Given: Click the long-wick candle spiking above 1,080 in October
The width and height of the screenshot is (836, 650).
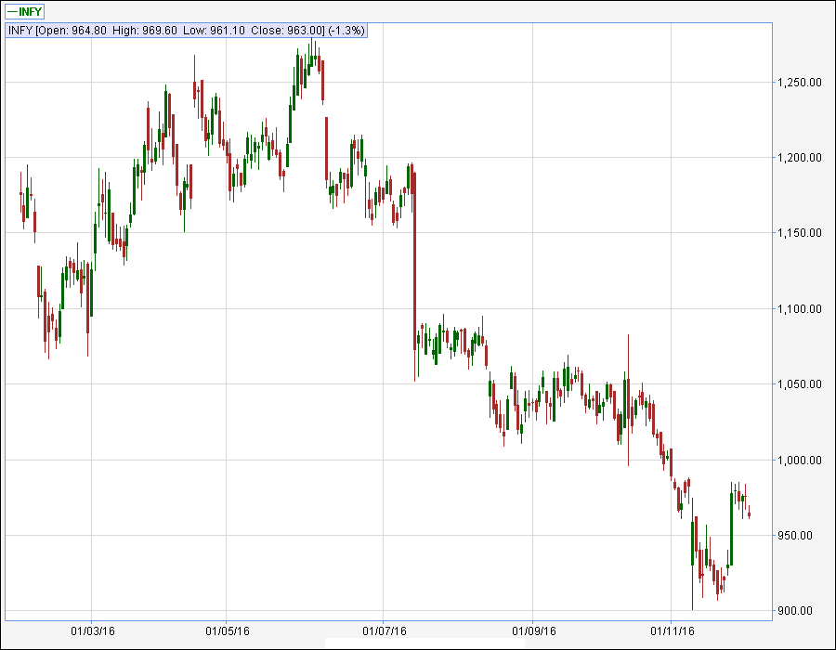Looking at the screenshot, I should [629, 399].
